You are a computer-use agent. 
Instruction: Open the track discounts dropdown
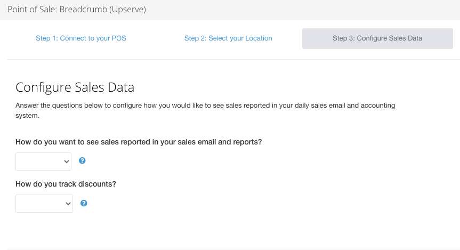point(44,204)
